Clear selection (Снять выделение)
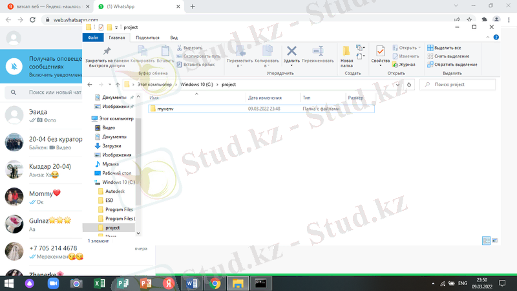The width and height of the screenshot is (517, 291). coord(448,56)
